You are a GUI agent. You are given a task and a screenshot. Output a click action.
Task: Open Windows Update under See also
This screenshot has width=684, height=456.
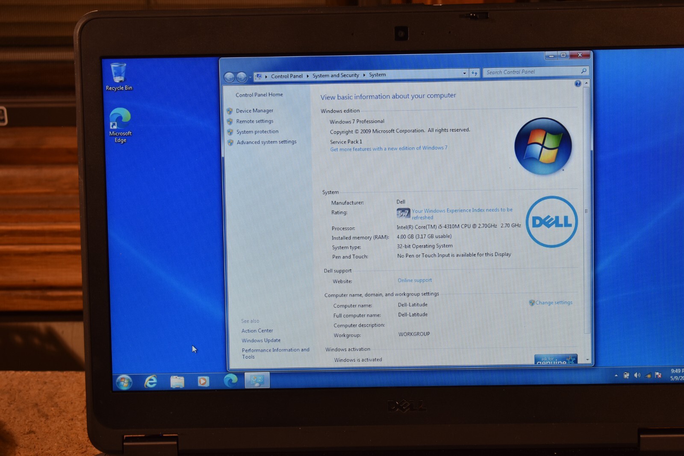(x=261, y=341)
